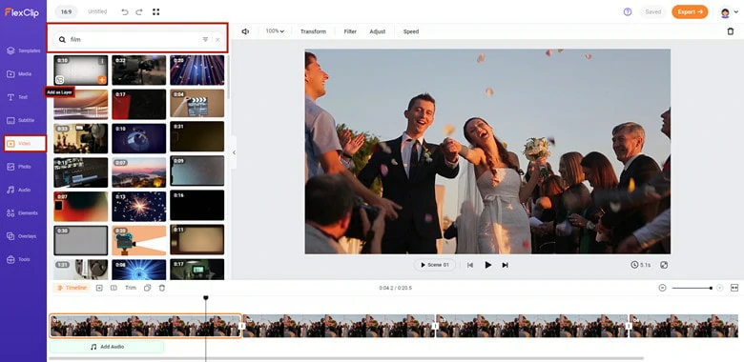Open the user avatar account menu
The height and width of the screenshot is (362, 744).
click(729, 12)
